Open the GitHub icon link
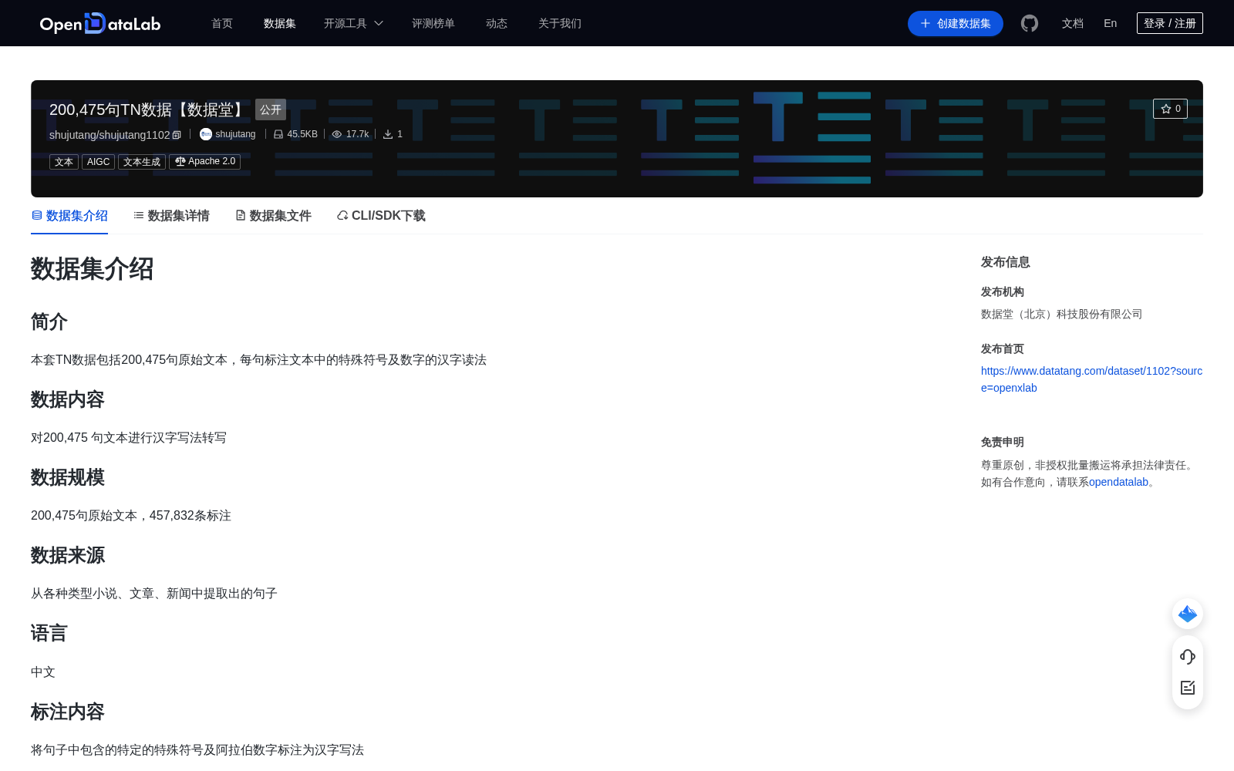This screenshot has height=771, width=1234. [x=1030, y=23]
